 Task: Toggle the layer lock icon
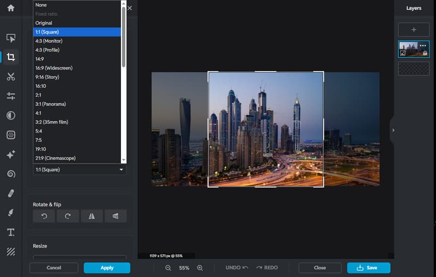[425, 53]
